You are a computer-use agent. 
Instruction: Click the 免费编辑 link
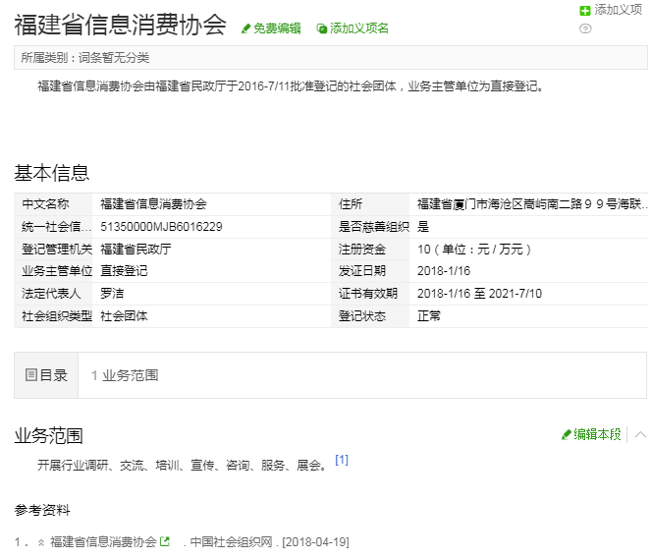(277, 28)
